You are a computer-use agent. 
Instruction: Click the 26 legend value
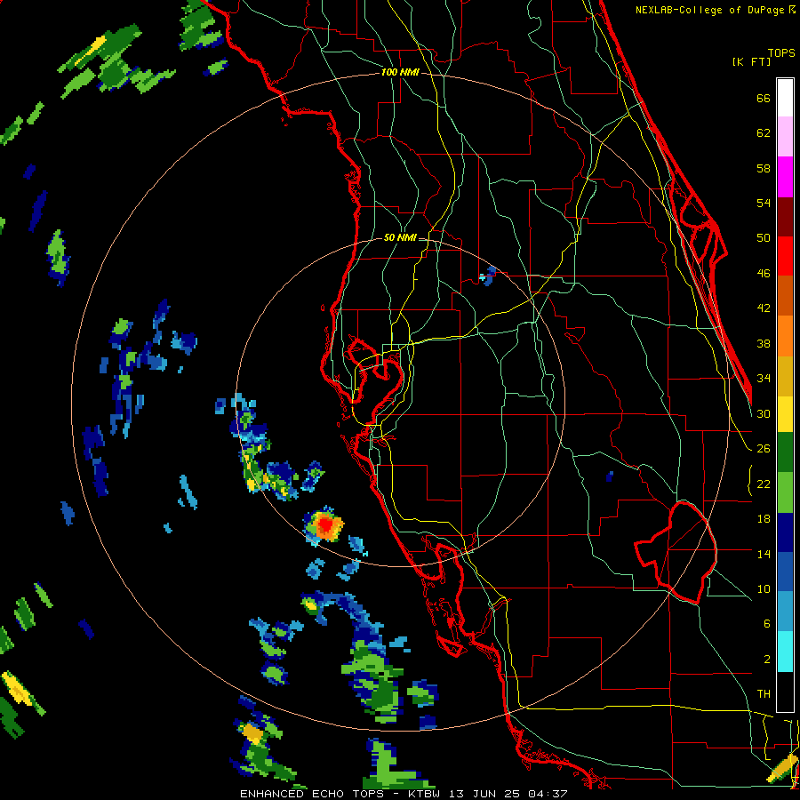coord(764,449)
